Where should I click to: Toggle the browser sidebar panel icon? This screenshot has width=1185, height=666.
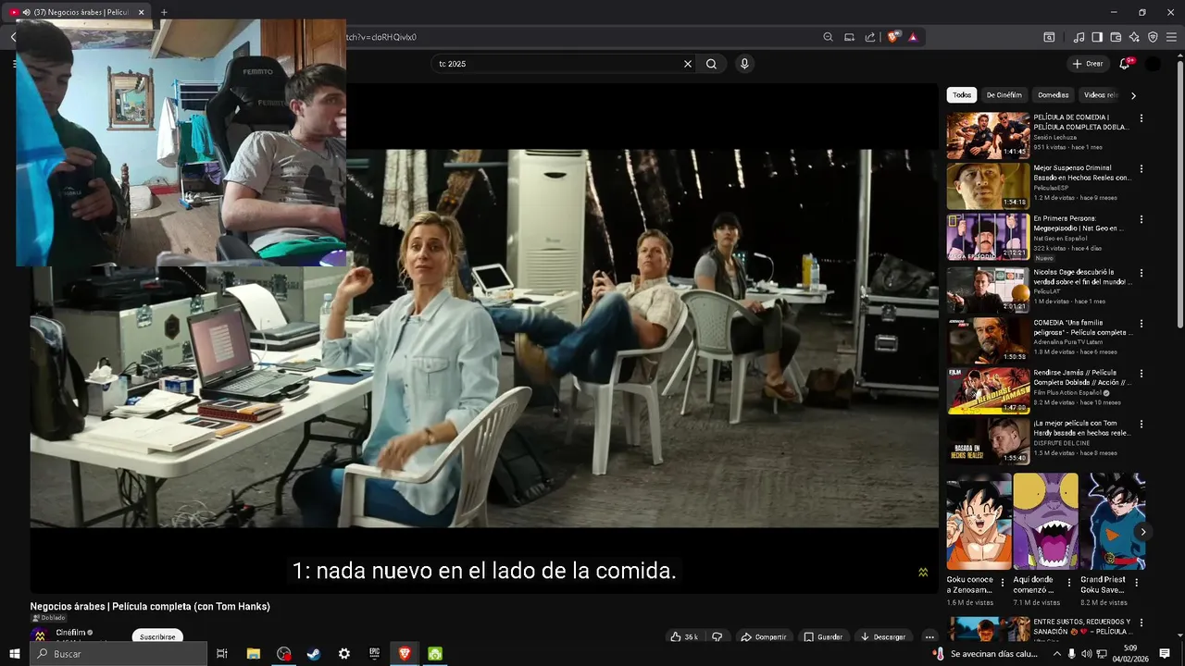tap(1097, 37)
